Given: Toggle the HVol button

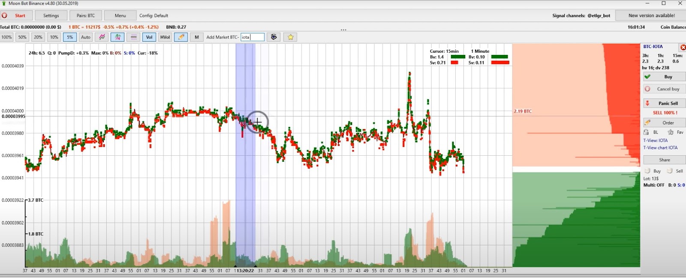Looking at the screenshot, I should pos(165,37).
